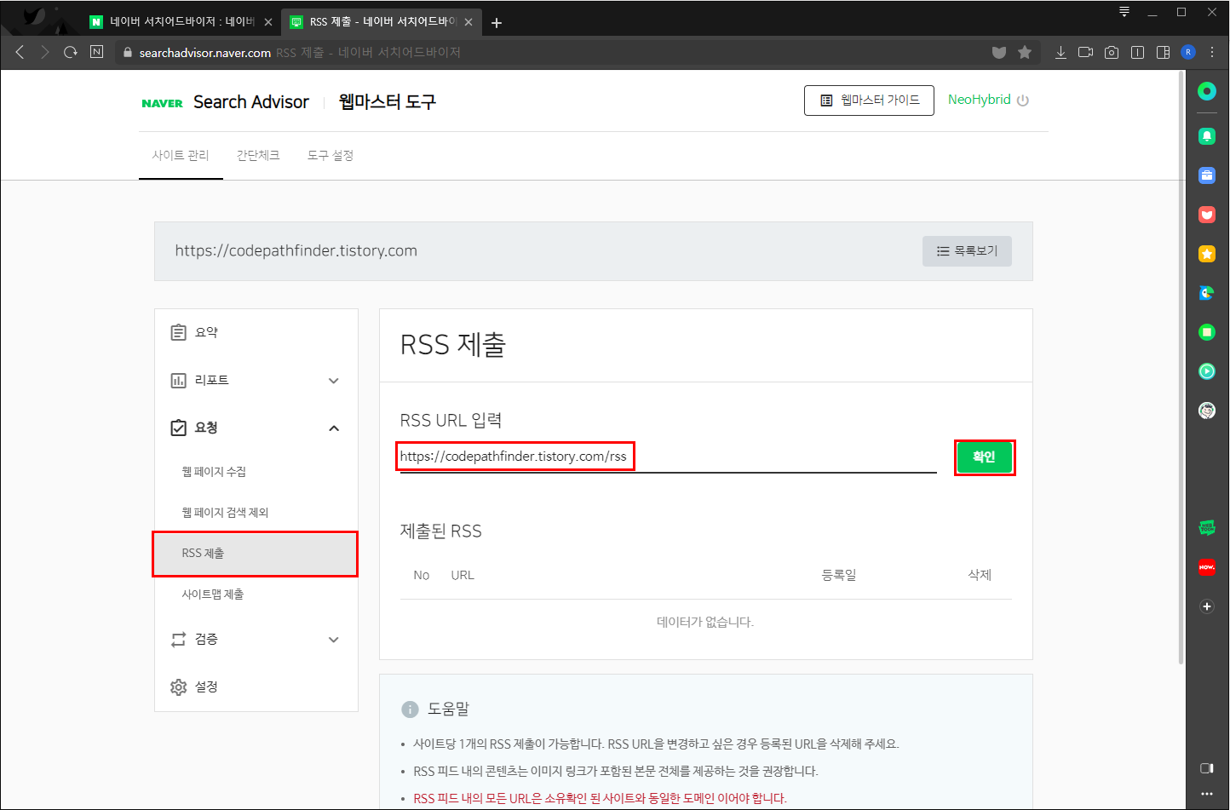Open the green circle sidebar icon at the top
Image resolution: width=1230 pixels, height=810 pixels.
[x=1207, y=90]
